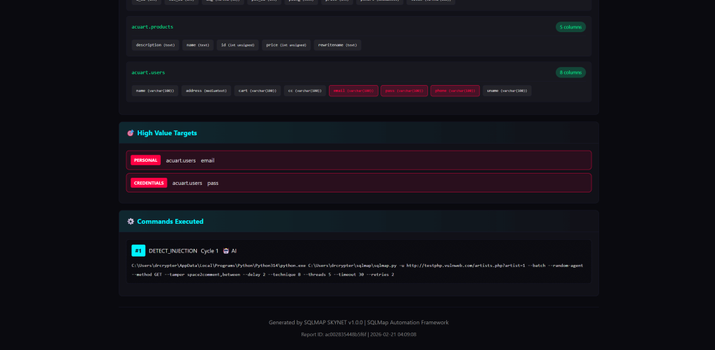Click the gear icon beside Commands Executed
Screen dimensions: 715x350
[131, 222]
